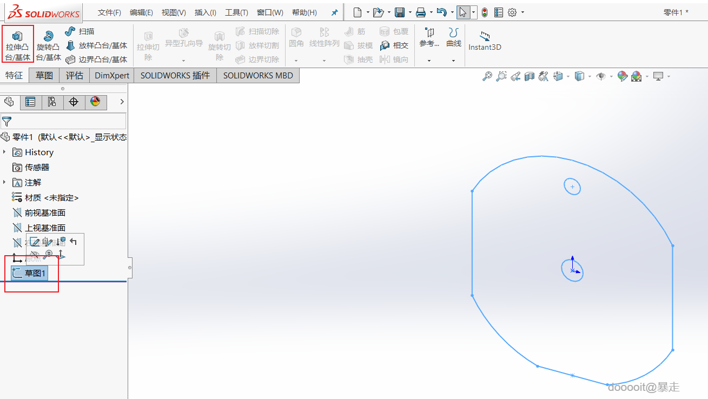This screenshot has width=708, height=399.
Task: Toggle the pin menu bar icon
Action: coord(334,12)
